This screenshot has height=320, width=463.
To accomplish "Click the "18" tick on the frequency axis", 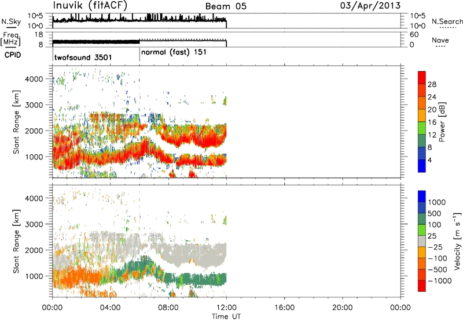I will click(38, 35).
